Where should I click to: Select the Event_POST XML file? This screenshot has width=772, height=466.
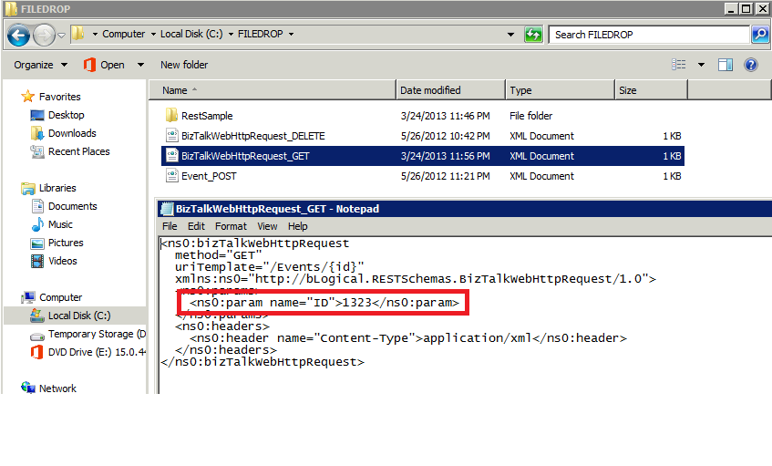[x=209, y=176]
